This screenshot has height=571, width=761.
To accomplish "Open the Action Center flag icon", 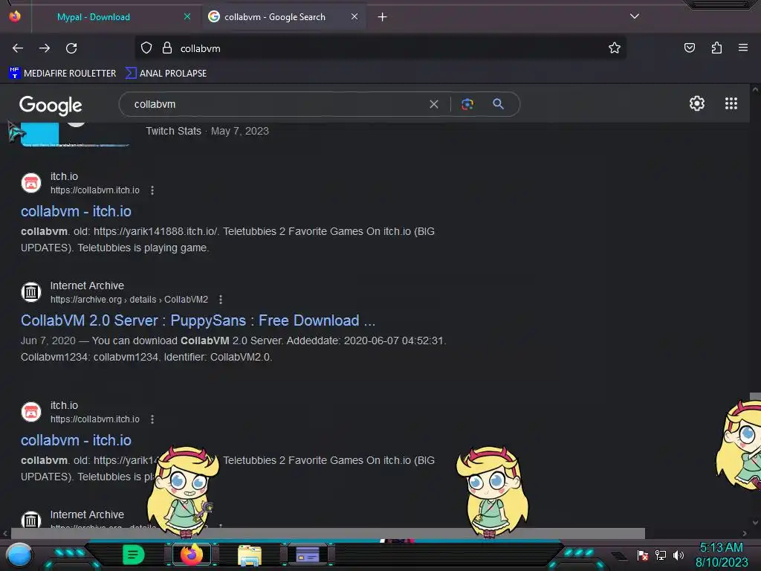I will (643, 555).
